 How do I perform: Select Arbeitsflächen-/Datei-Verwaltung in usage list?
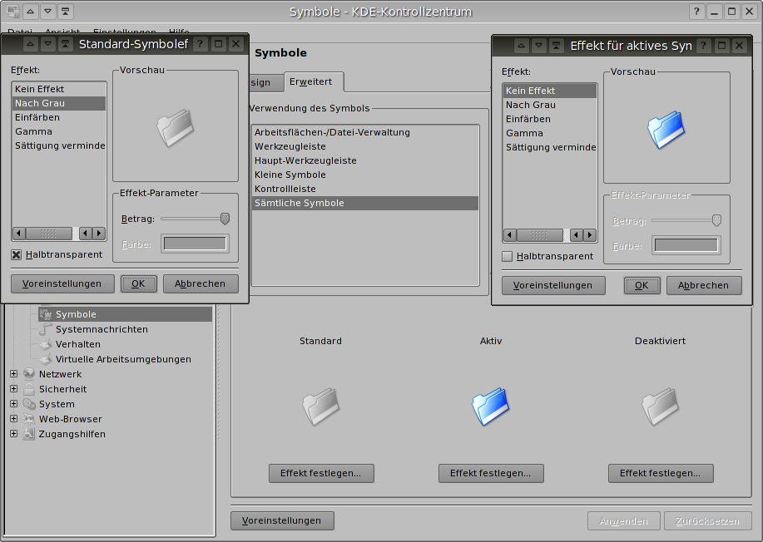365,132
